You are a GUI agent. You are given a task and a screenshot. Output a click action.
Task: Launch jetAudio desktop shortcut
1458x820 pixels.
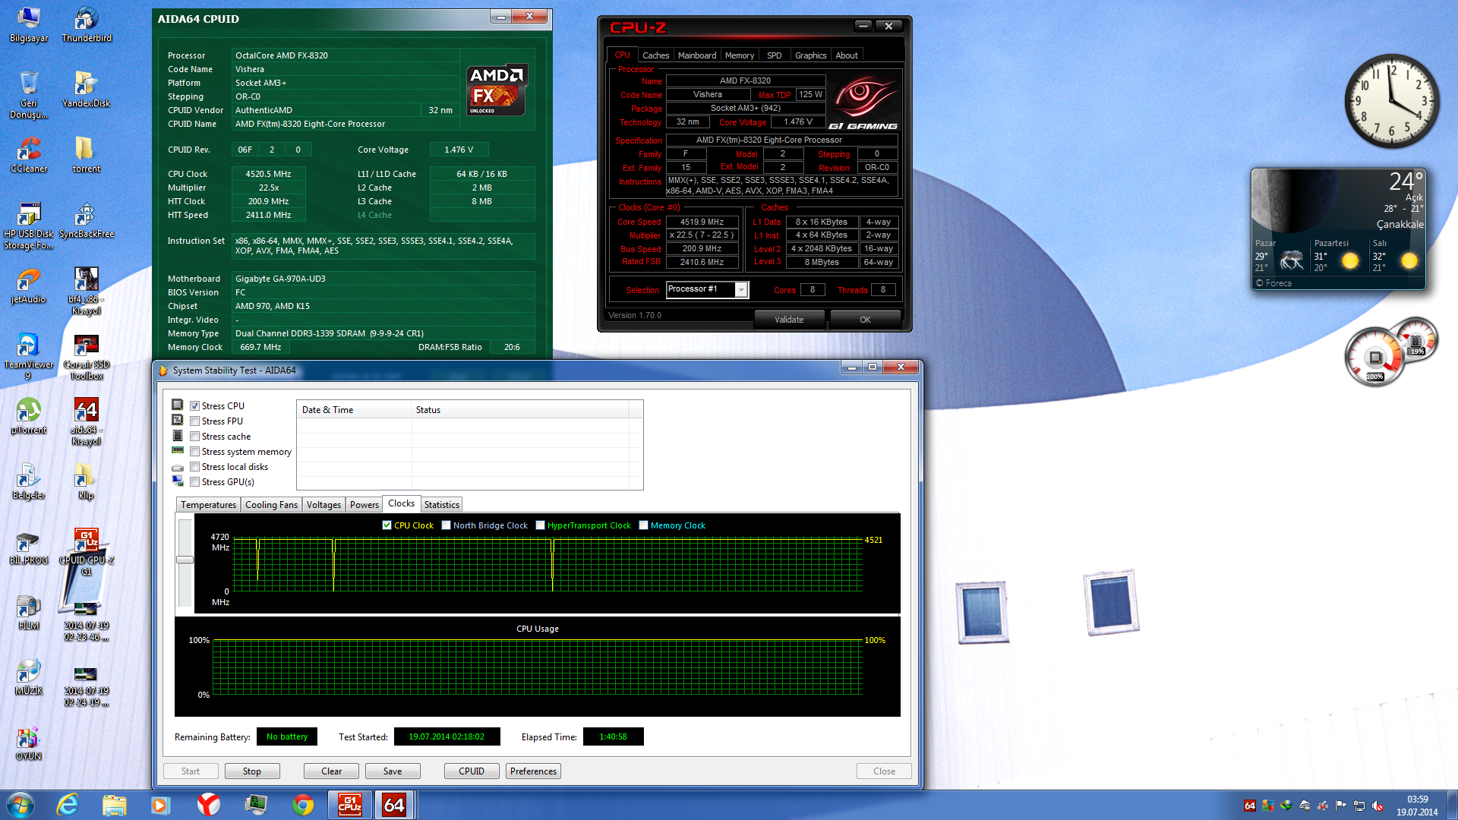(x=29, y=285)
